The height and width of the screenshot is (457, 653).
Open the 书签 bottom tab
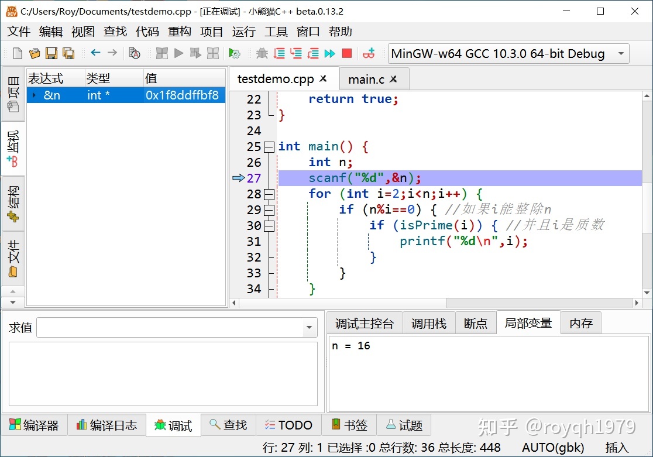click(349, 425)
